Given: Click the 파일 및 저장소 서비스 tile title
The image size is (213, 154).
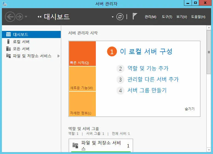Looking at the screenshot, I should [x=101, y=146].
